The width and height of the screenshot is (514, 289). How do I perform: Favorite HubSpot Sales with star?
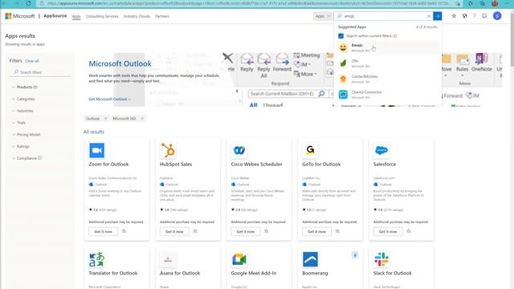tap(195, 231)
